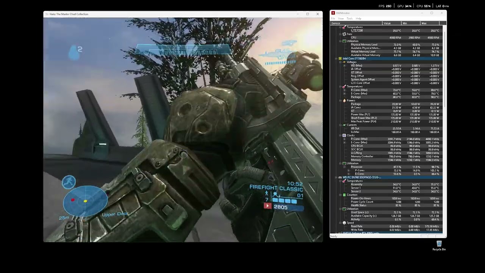
Task: Click the Sensor column header
Action: click(x=356, y=23)
